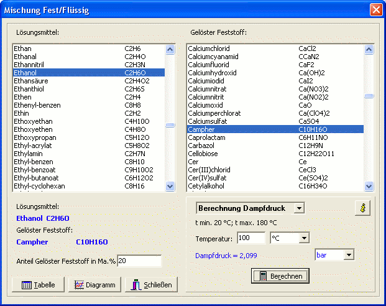Click the Temperatur input field

click(x=251, y=238)
